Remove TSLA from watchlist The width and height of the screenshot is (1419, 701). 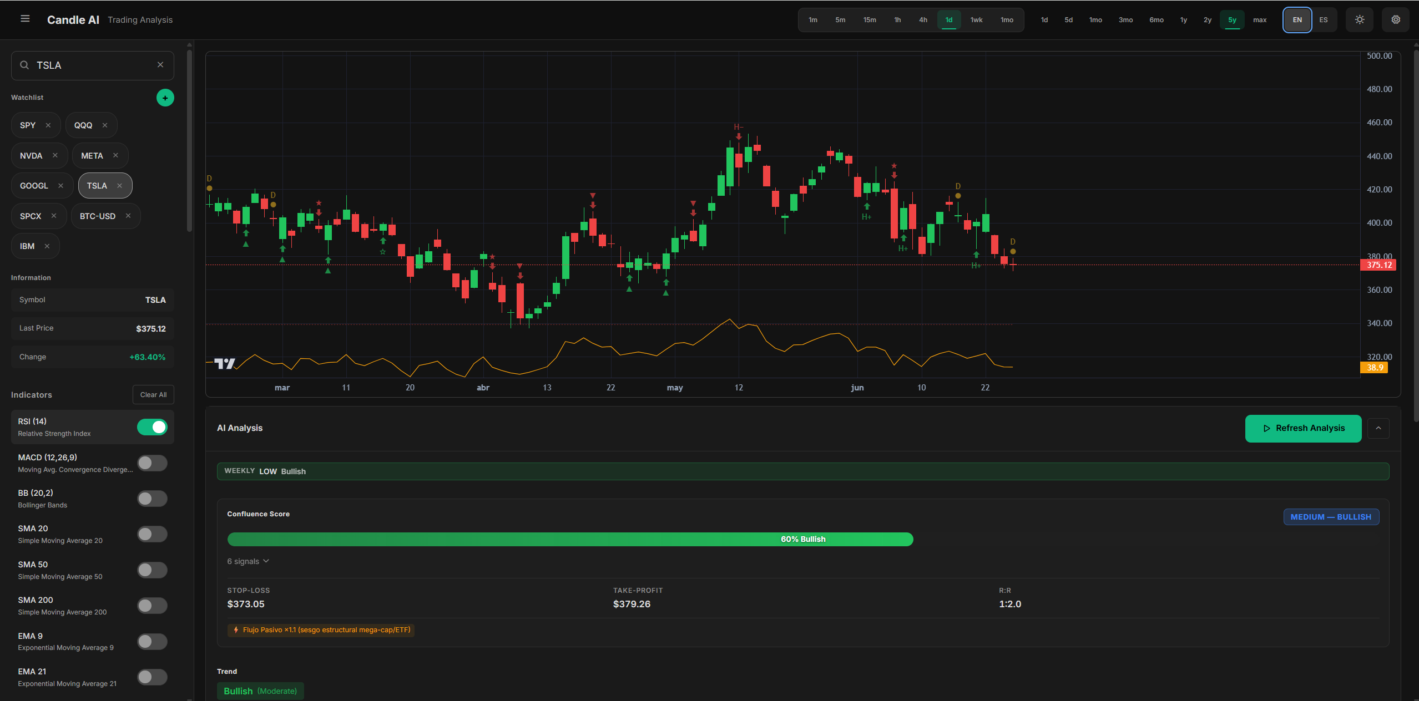tap(119, 186)
